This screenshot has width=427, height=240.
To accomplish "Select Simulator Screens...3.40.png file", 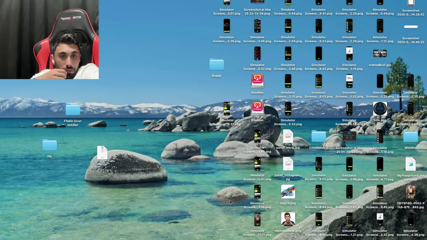I will [288, 53].
